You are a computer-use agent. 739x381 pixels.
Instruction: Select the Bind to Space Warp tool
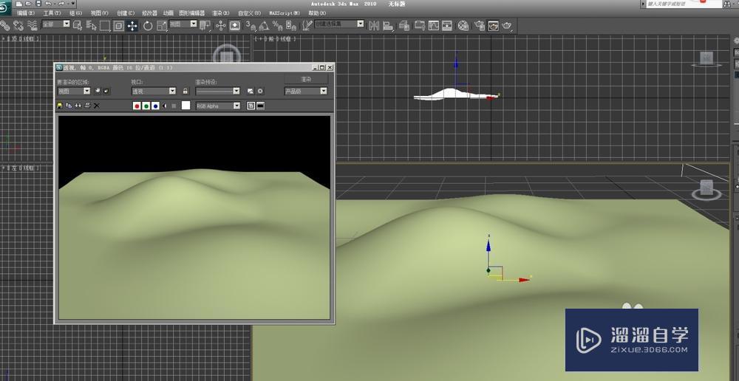[32, 25]
